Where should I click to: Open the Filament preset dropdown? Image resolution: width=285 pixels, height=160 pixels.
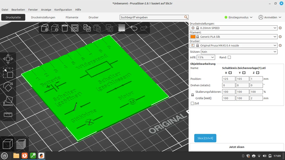tap(233, 37)
